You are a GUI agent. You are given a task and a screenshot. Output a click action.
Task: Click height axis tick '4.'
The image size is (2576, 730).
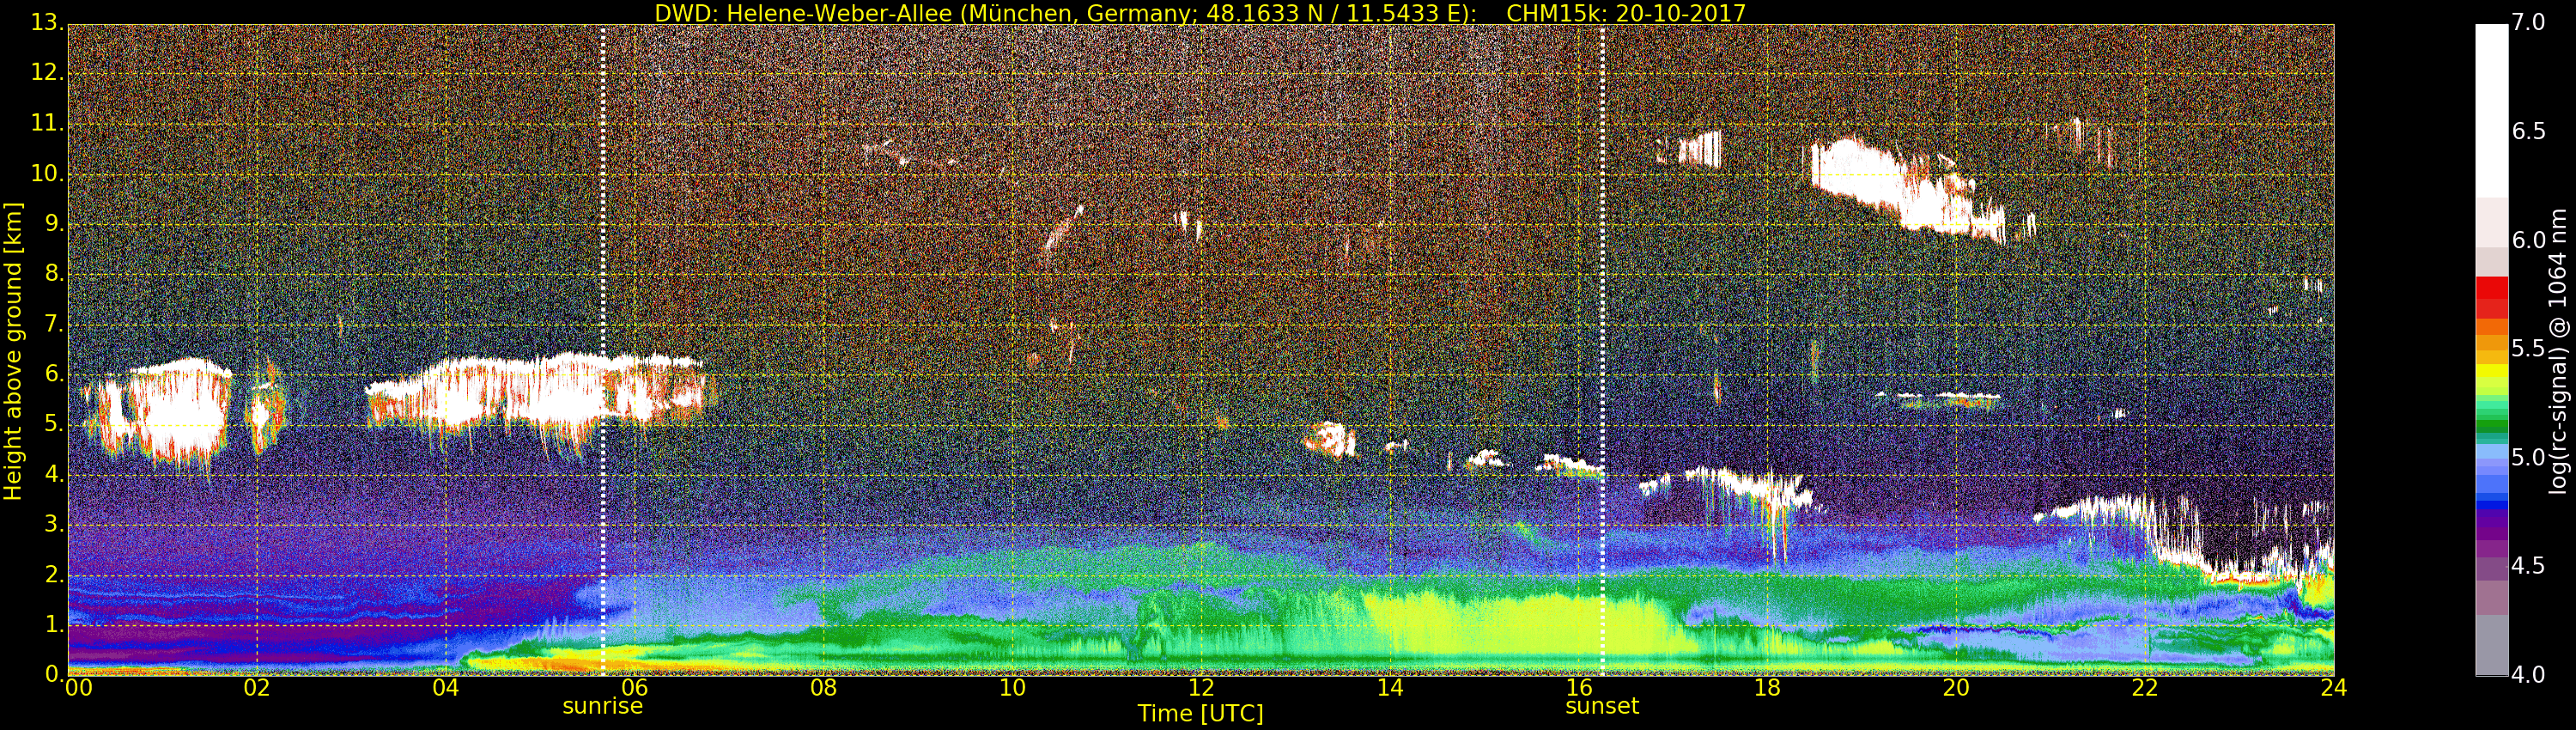[54, 475]
